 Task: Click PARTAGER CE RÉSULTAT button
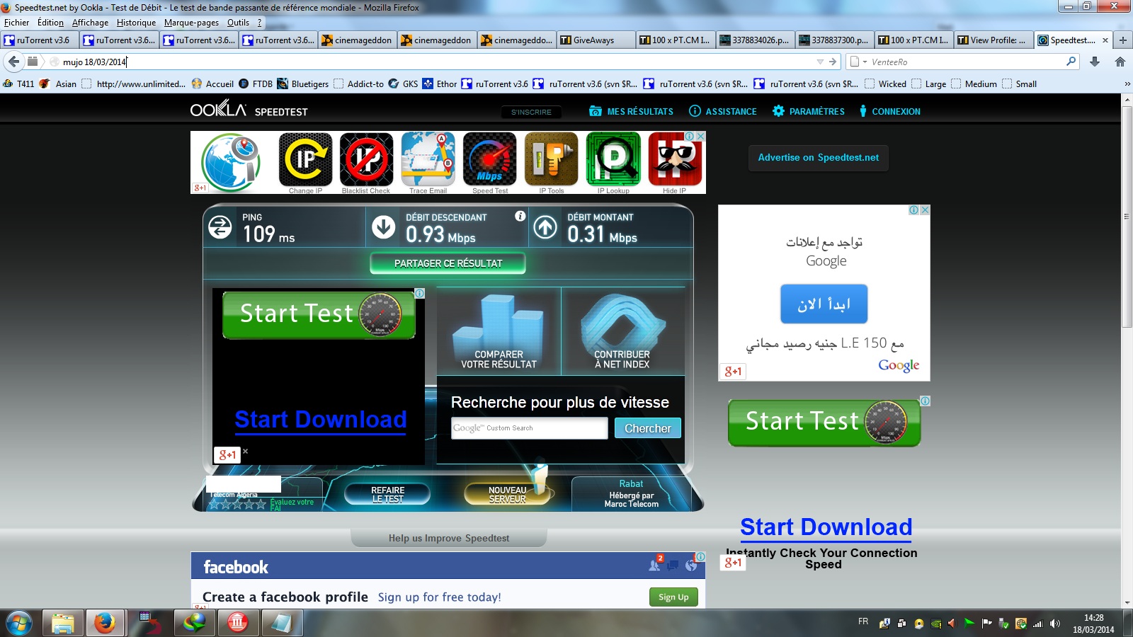point(448,263)
